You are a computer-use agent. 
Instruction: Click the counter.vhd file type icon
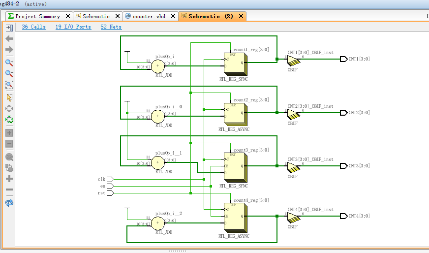(x=128, y=16)
